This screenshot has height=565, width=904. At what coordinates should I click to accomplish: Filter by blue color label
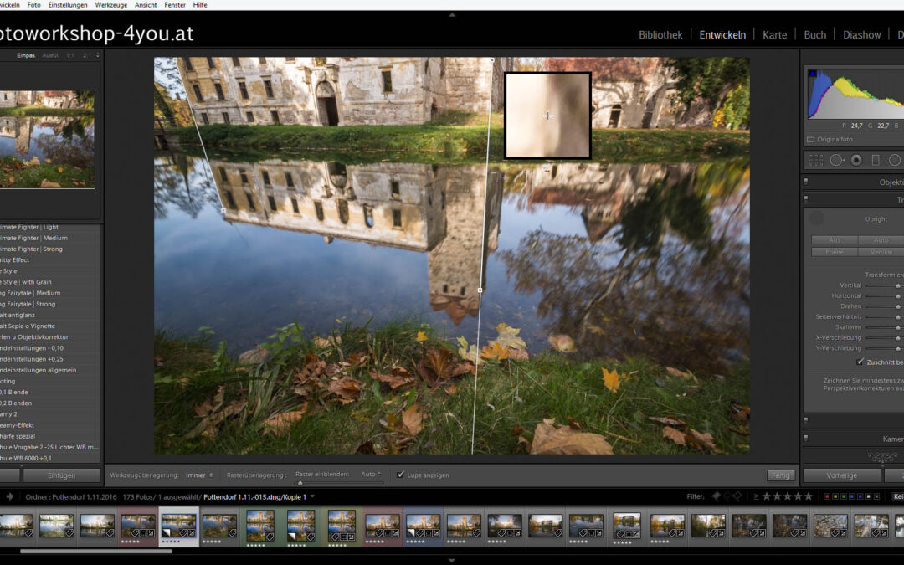[x=852, y=496]
